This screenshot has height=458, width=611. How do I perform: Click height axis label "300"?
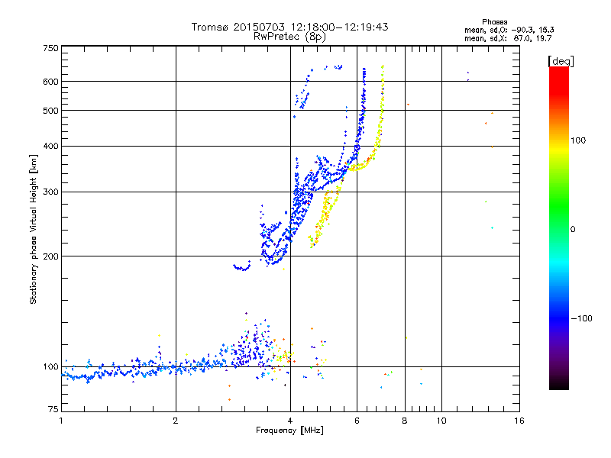[x=50, y=192]
